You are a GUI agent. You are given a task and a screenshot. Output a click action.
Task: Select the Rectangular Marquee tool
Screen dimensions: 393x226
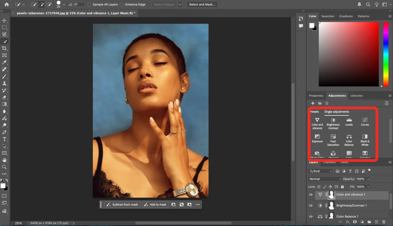[x=5, y=28]
